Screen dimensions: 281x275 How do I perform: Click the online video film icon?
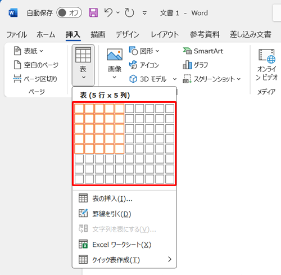(x=267, y=56)
